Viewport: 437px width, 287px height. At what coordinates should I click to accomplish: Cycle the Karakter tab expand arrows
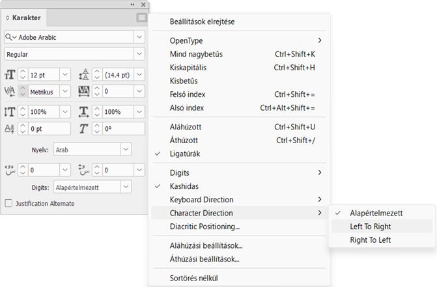[8, 18]
